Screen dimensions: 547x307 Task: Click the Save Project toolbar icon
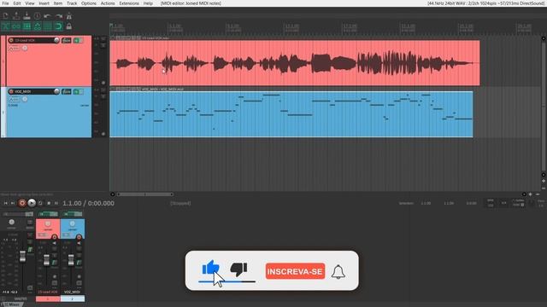click(26, 16)
